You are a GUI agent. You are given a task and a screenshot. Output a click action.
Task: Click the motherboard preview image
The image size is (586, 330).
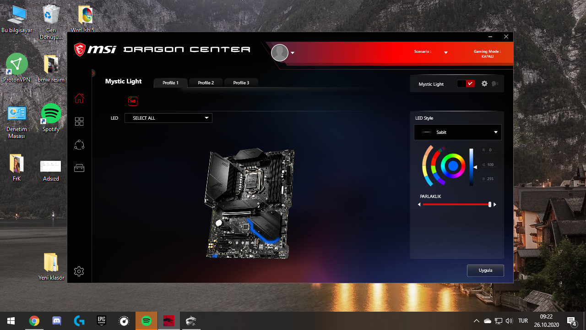point(249,203)
